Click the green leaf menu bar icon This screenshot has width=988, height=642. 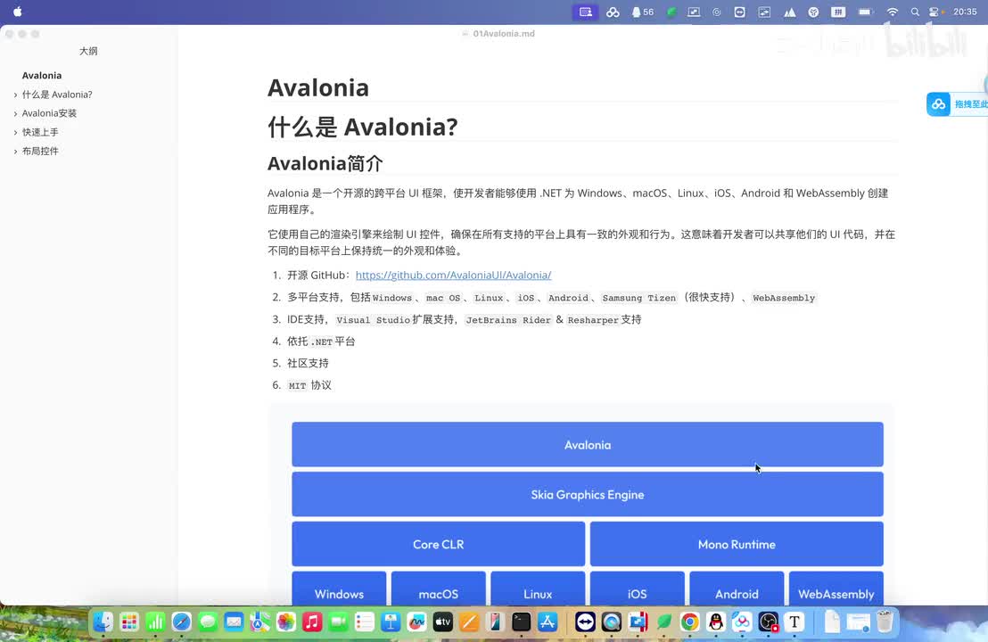(x=671, y=12)
